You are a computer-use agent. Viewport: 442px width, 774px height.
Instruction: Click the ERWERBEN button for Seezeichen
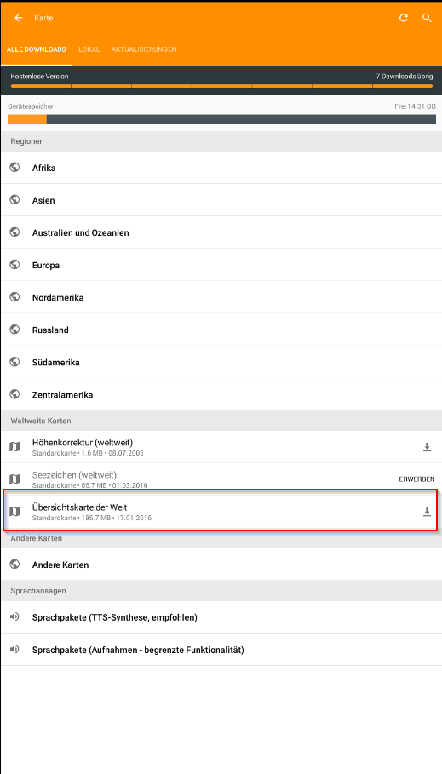416,479
